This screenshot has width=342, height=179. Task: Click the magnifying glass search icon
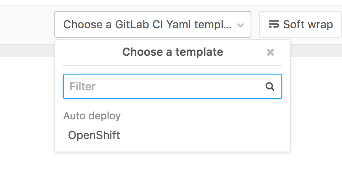(x=270, y=87)
